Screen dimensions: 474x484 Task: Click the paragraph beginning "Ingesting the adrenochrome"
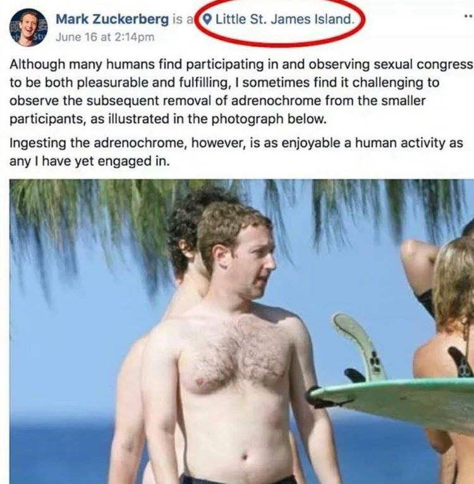click(236, 152)
